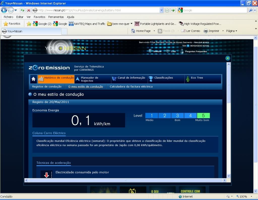258x200 pixels.
Task: Open the Ficheiro menu
Action: [x=8, y=17]
